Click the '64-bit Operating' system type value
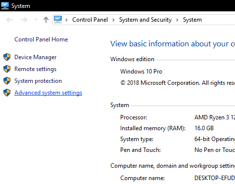The height and width of the screenshot is (184, 235). pos(215,139)
